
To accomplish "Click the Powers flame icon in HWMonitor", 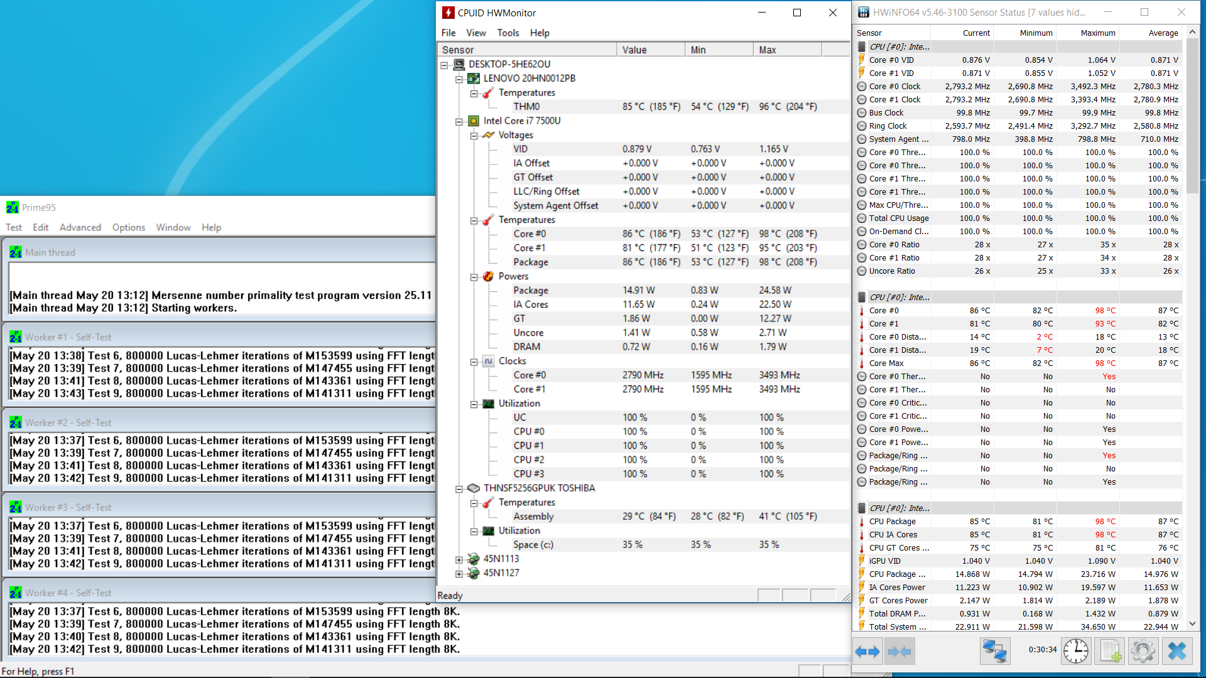I will 488,276.
